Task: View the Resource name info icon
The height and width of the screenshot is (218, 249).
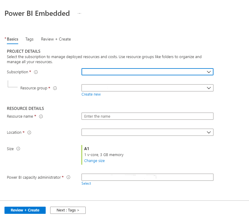Action: [41, 116]
